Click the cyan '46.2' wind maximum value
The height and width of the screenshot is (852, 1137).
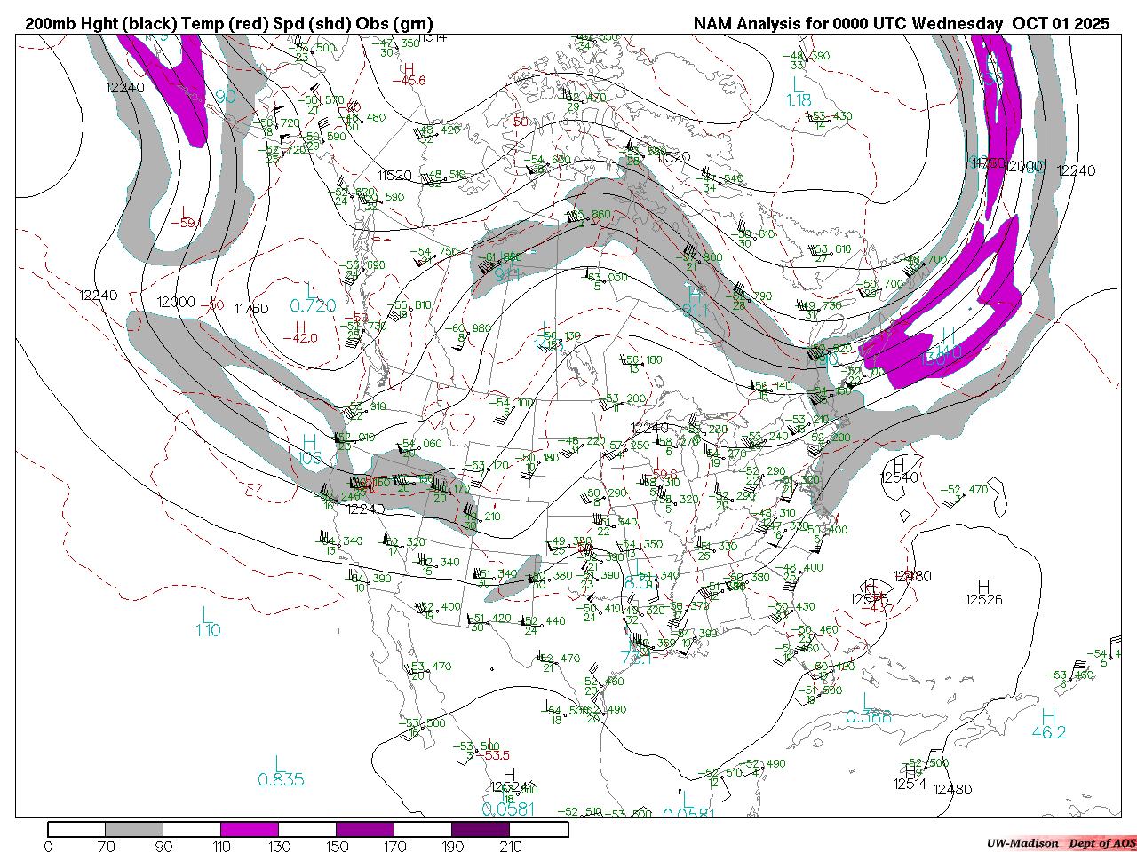(x=1049, y=733)
